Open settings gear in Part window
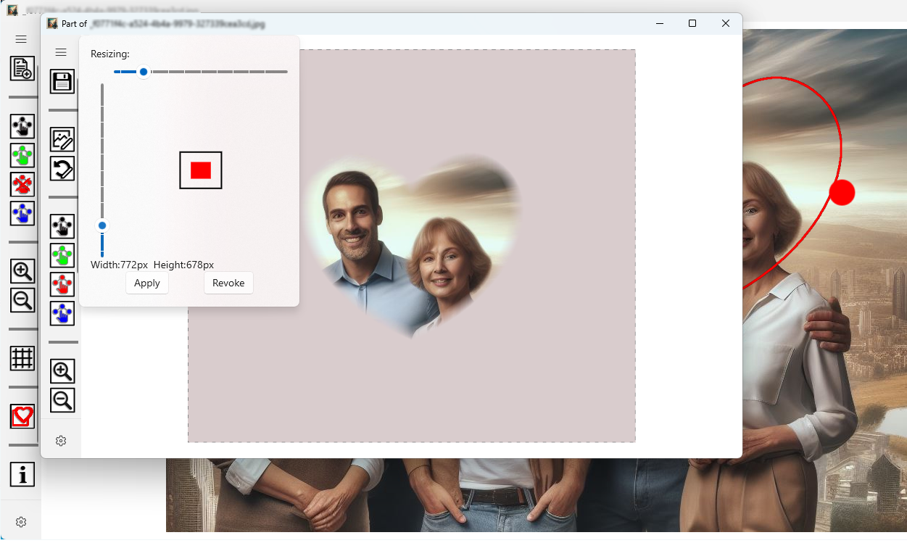907x543 pixels. pyautogui.click(x=61, y=441)
